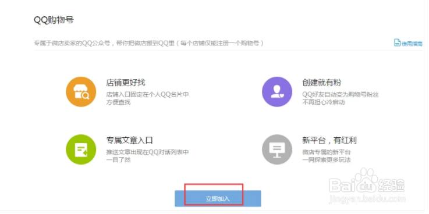Click the 立即加入 join button

[218, 199]
